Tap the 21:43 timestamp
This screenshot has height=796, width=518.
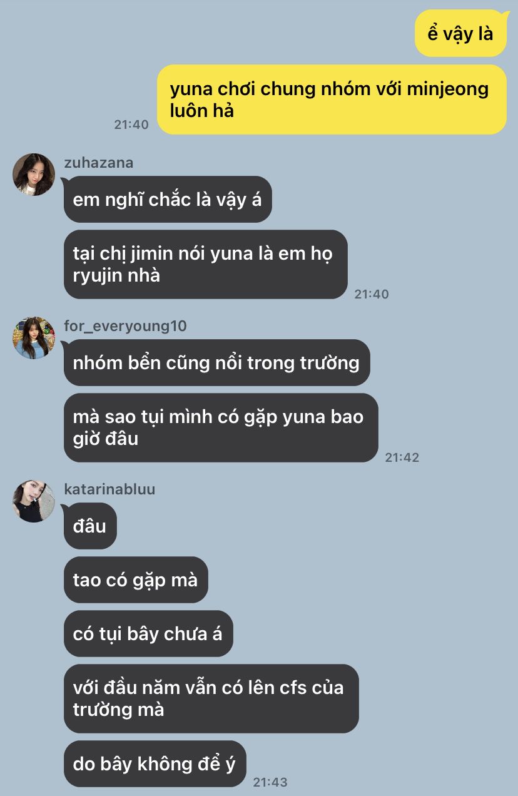270,782
